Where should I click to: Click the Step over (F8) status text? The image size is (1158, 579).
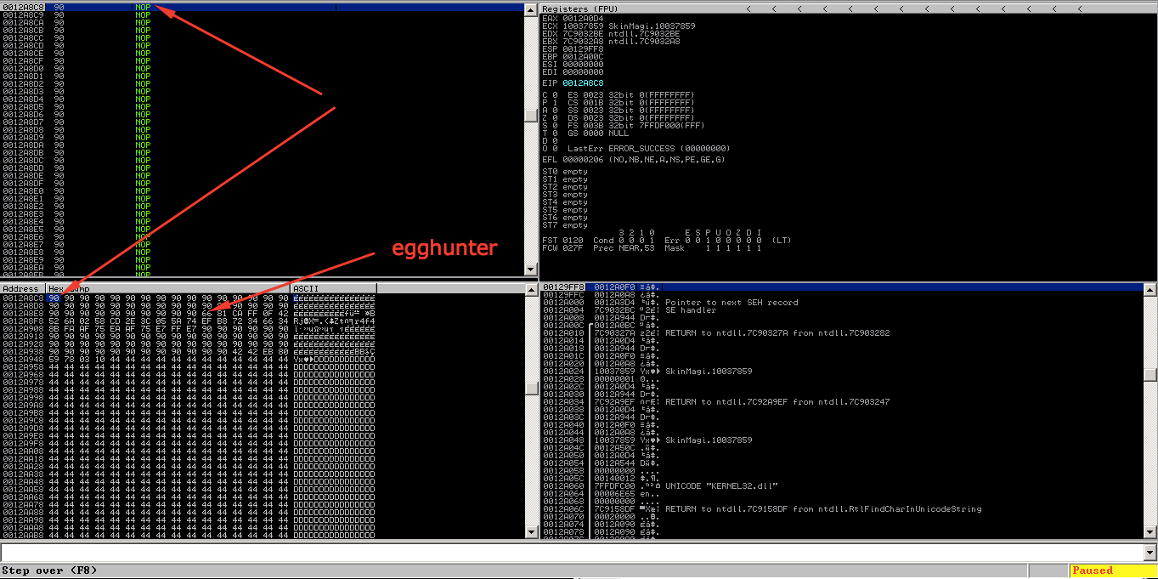(x=49, y=570)
